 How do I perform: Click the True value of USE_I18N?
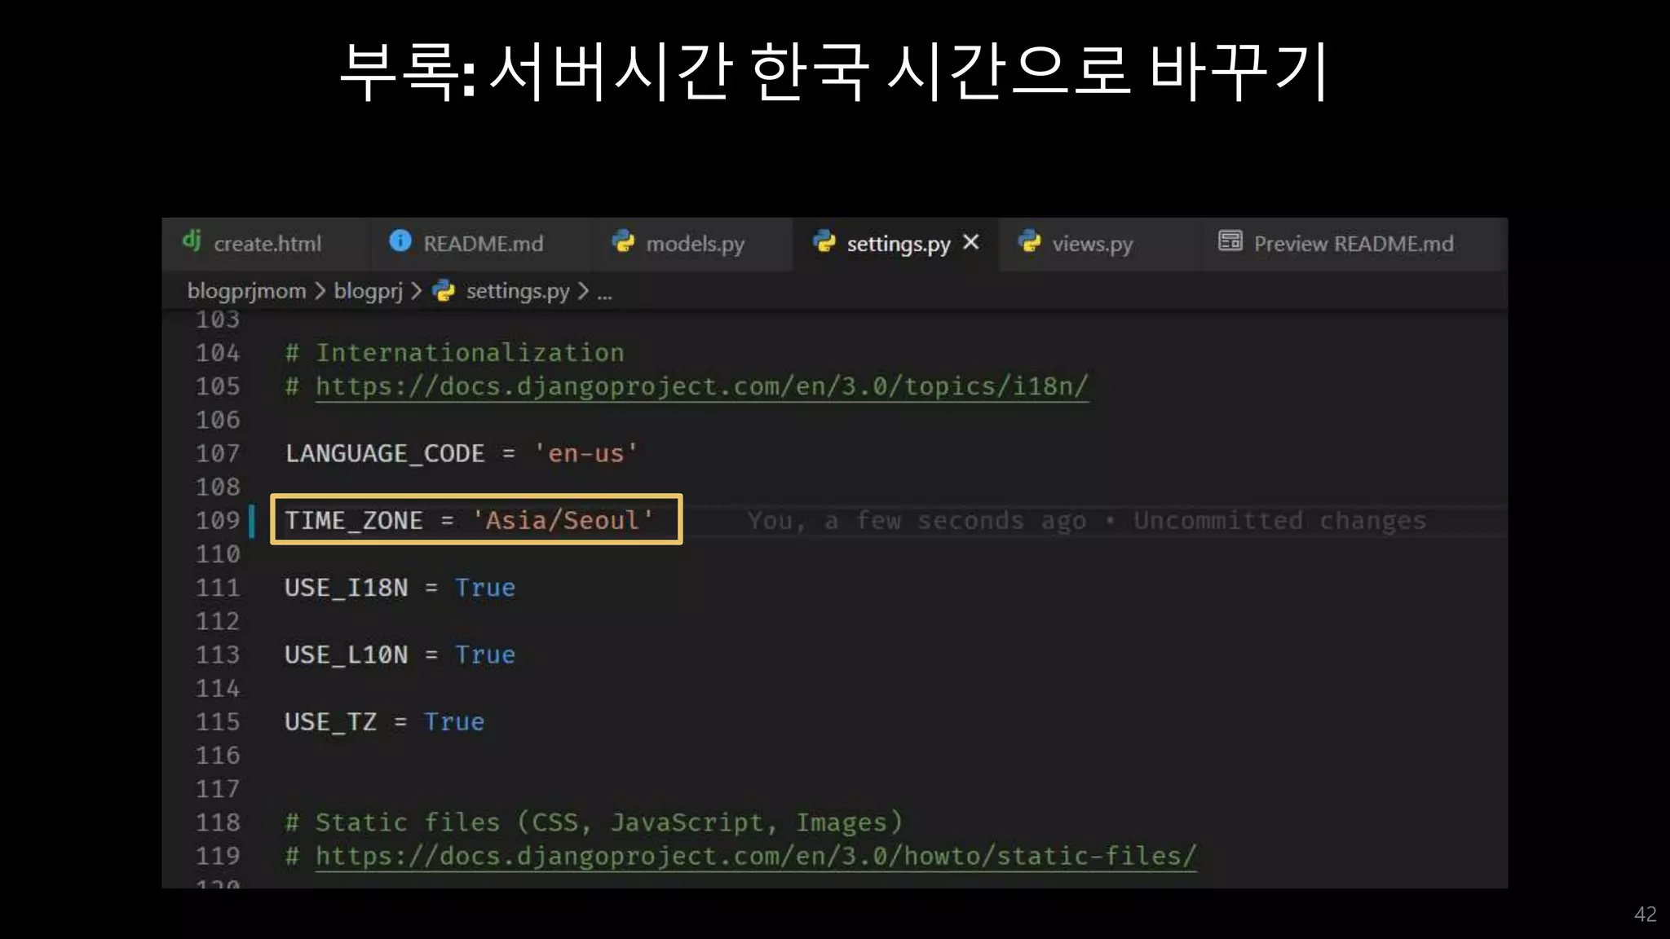[x=485, y=588]
